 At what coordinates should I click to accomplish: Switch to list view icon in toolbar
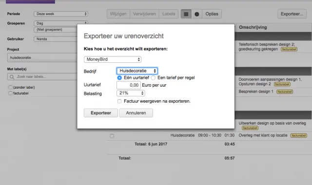tap(186, 14)
